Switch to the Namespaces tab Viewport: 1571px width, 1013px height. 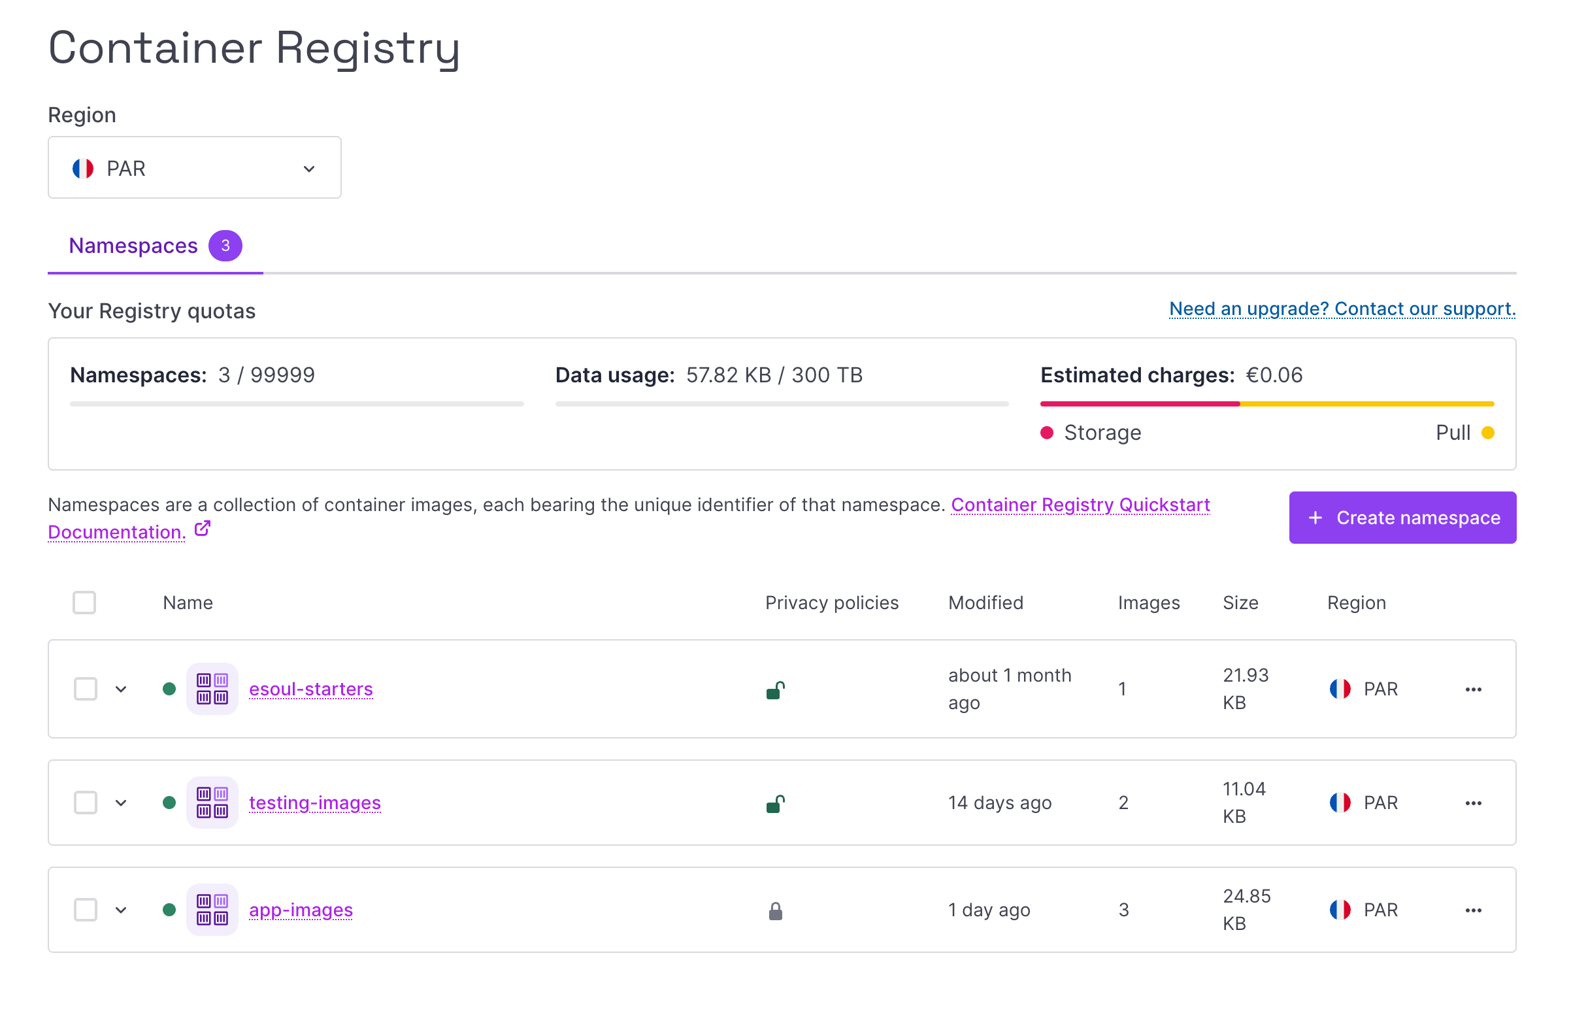click(x=133, y=245)
